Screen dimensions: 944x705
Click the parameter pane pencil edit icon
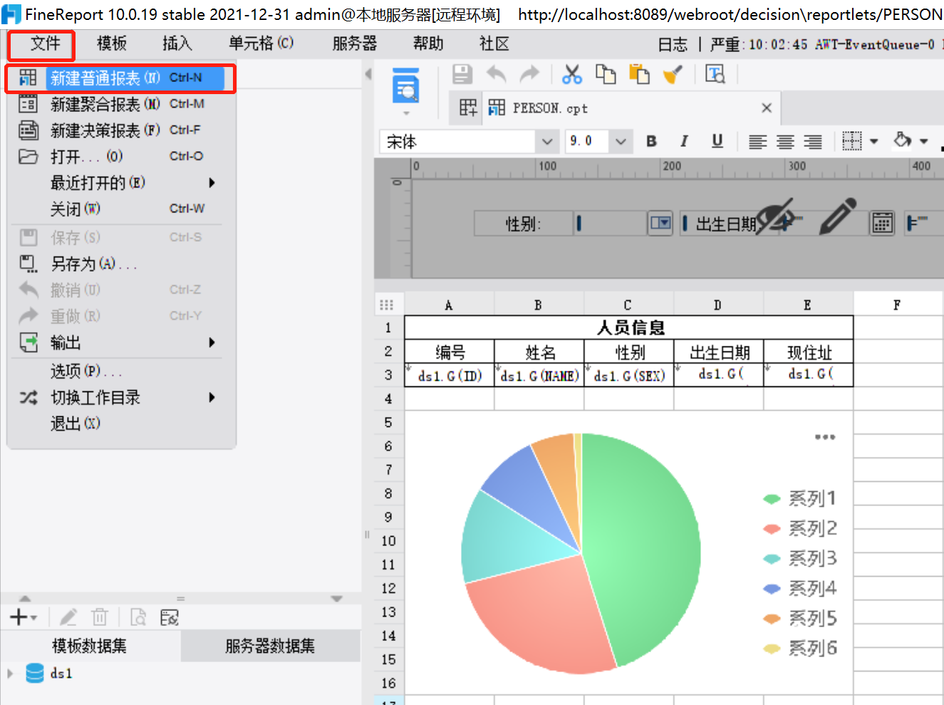click(x=837, y=216)
